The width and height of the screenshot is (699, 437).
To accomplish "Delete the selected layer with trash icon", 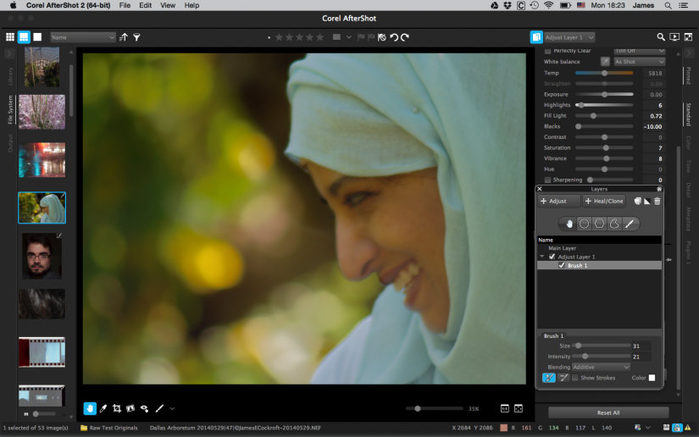I will point(657,201).
